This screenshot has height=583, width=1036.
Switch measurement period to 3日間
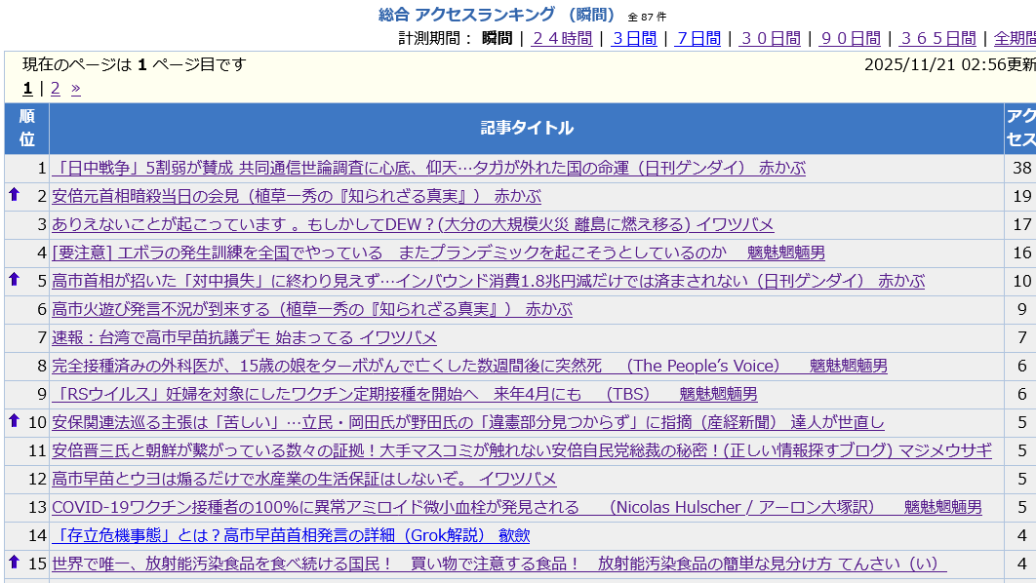(x=634, y=38)
